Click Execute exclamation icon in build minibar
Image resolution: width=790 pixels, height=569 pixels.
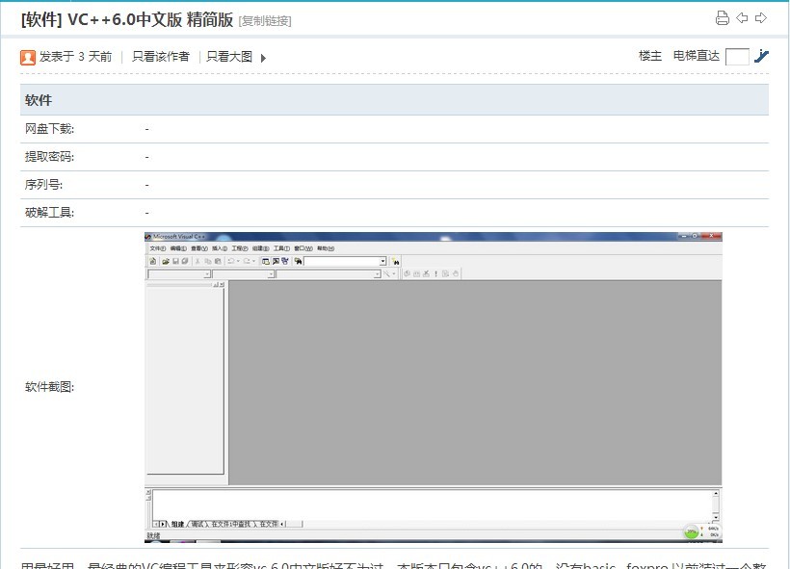(x=435, y=274)
